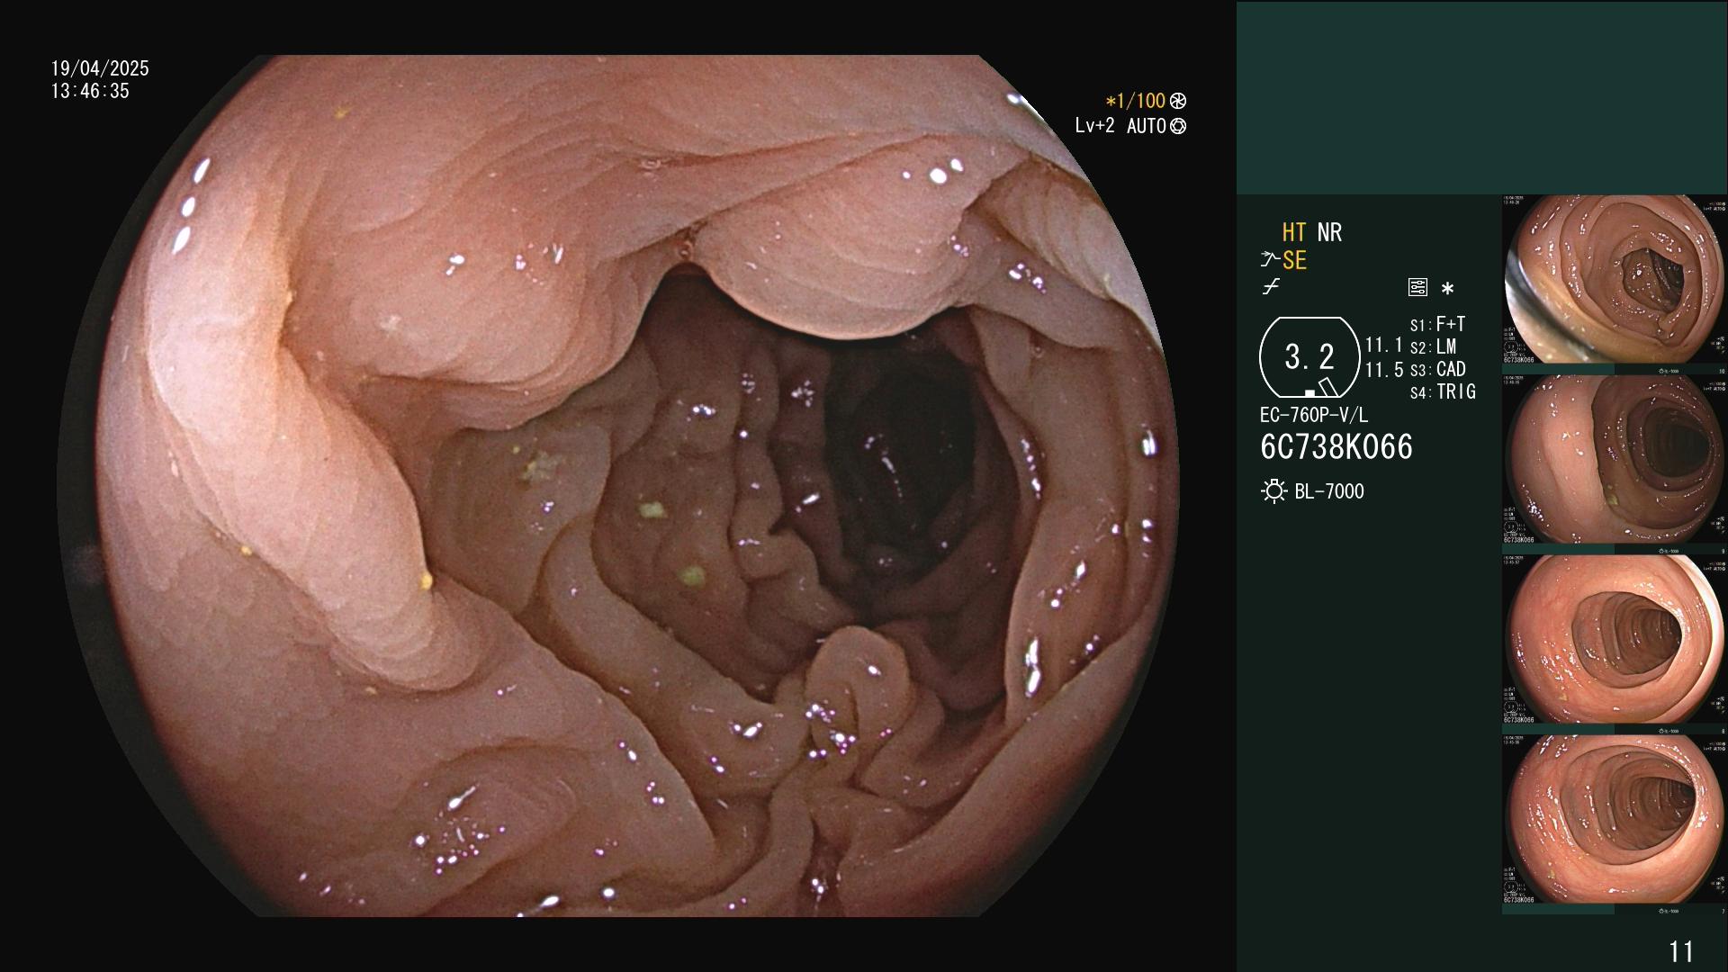Click the NR indicator

(x=1329, y=232)
